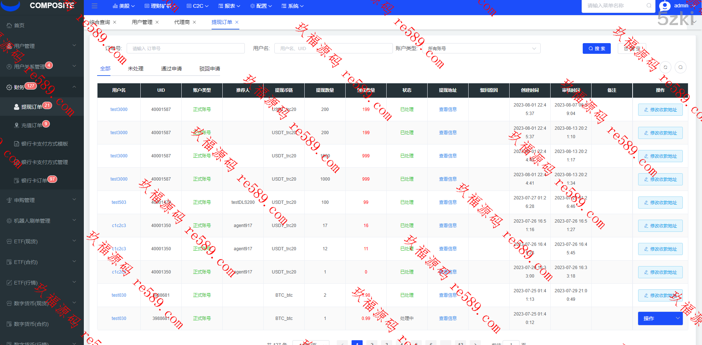This screenshot has height=345, width=702.
Task: Select the 驳回申请 filter tab
Action: pyautogui.click(x=209, y=69)
